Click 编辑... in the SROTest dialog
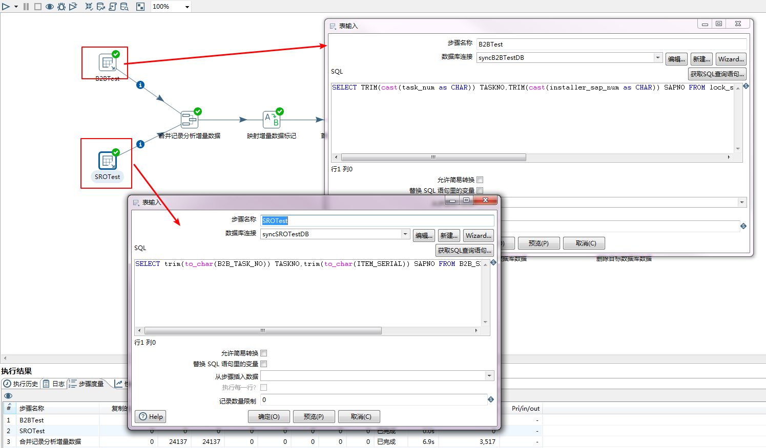This screenshot has height=448, width=766. pos(423,235)
